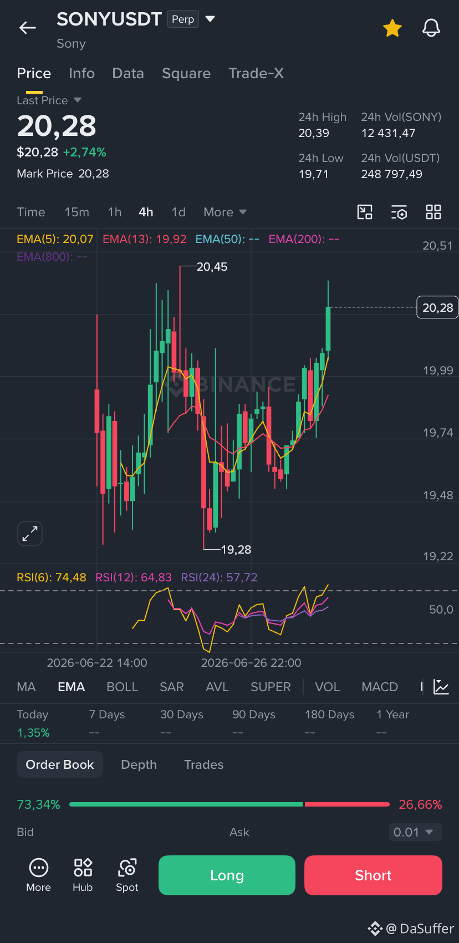Select the SAR indicator
This screenshot has height=943, width=459.
(172, 687)
